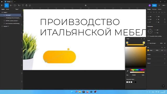Toggle layer visibility eye in Layer section

coord(165,43)
